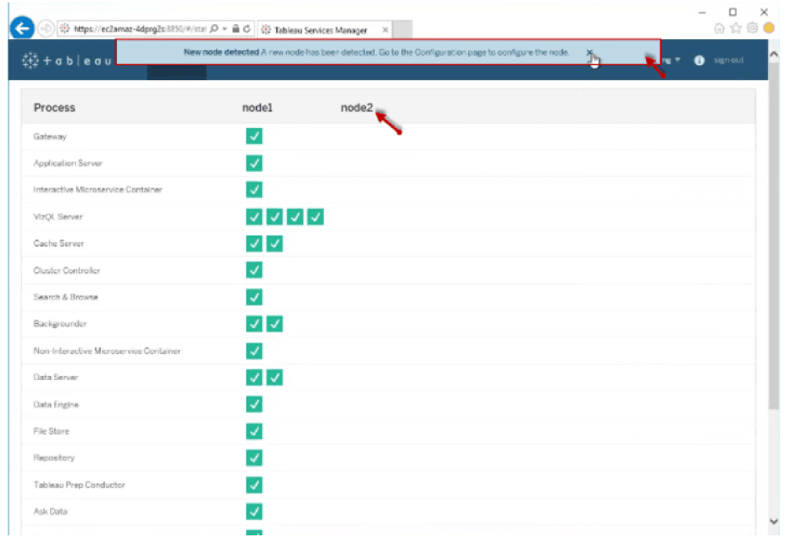Click Interactive Microservice Container status checkmark
Screen dimensions: 793x537
click(255, 190)
